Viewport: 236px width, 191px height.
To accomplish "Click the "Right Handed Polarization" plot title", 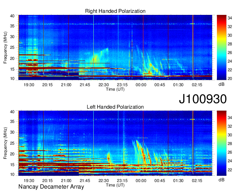I will point(115,11).
